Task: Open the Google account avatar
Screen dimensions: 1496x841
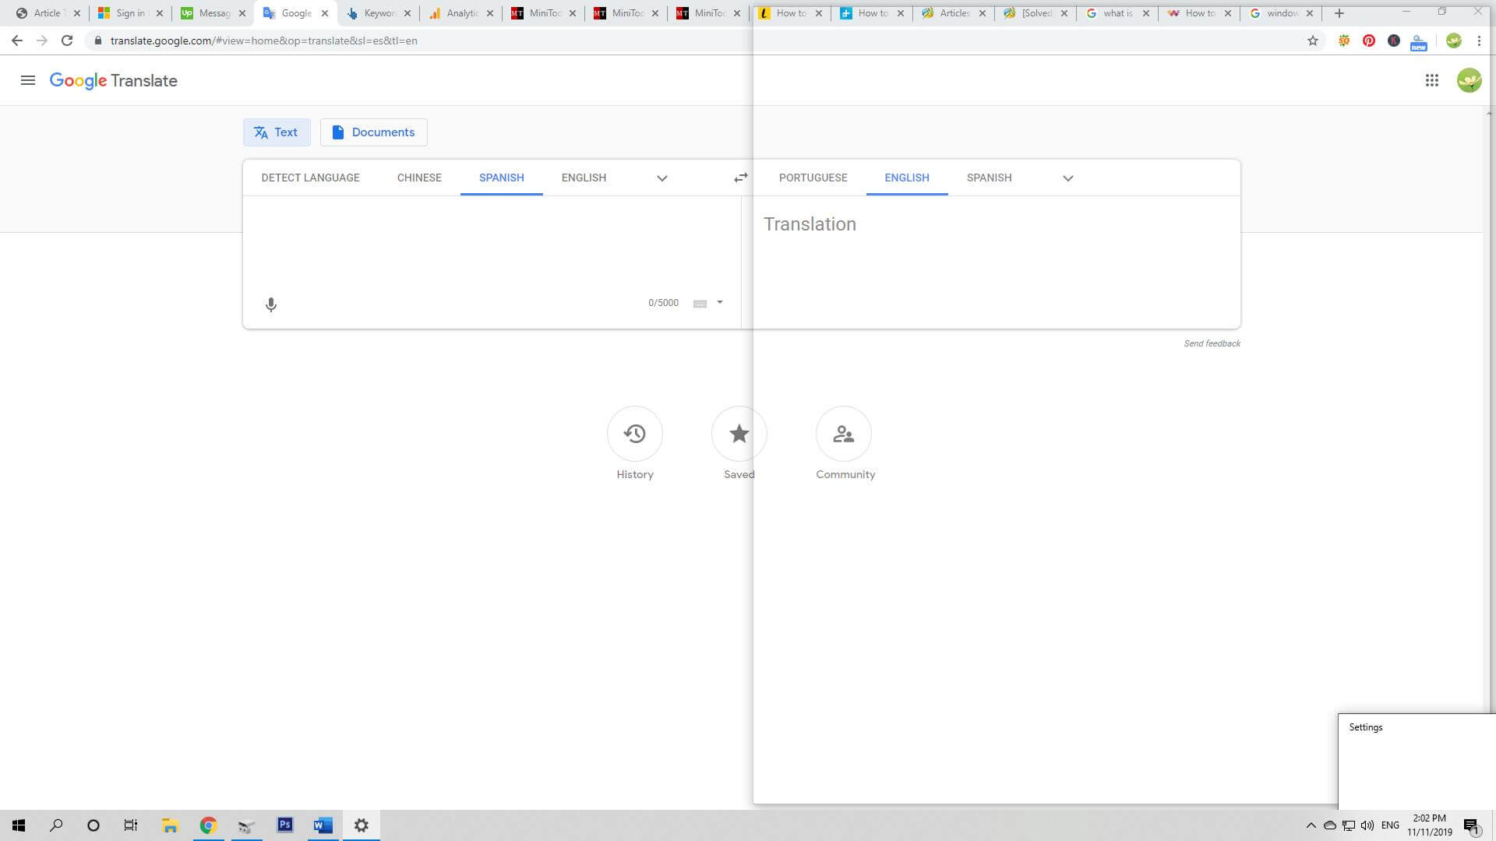Action: 1470,80
